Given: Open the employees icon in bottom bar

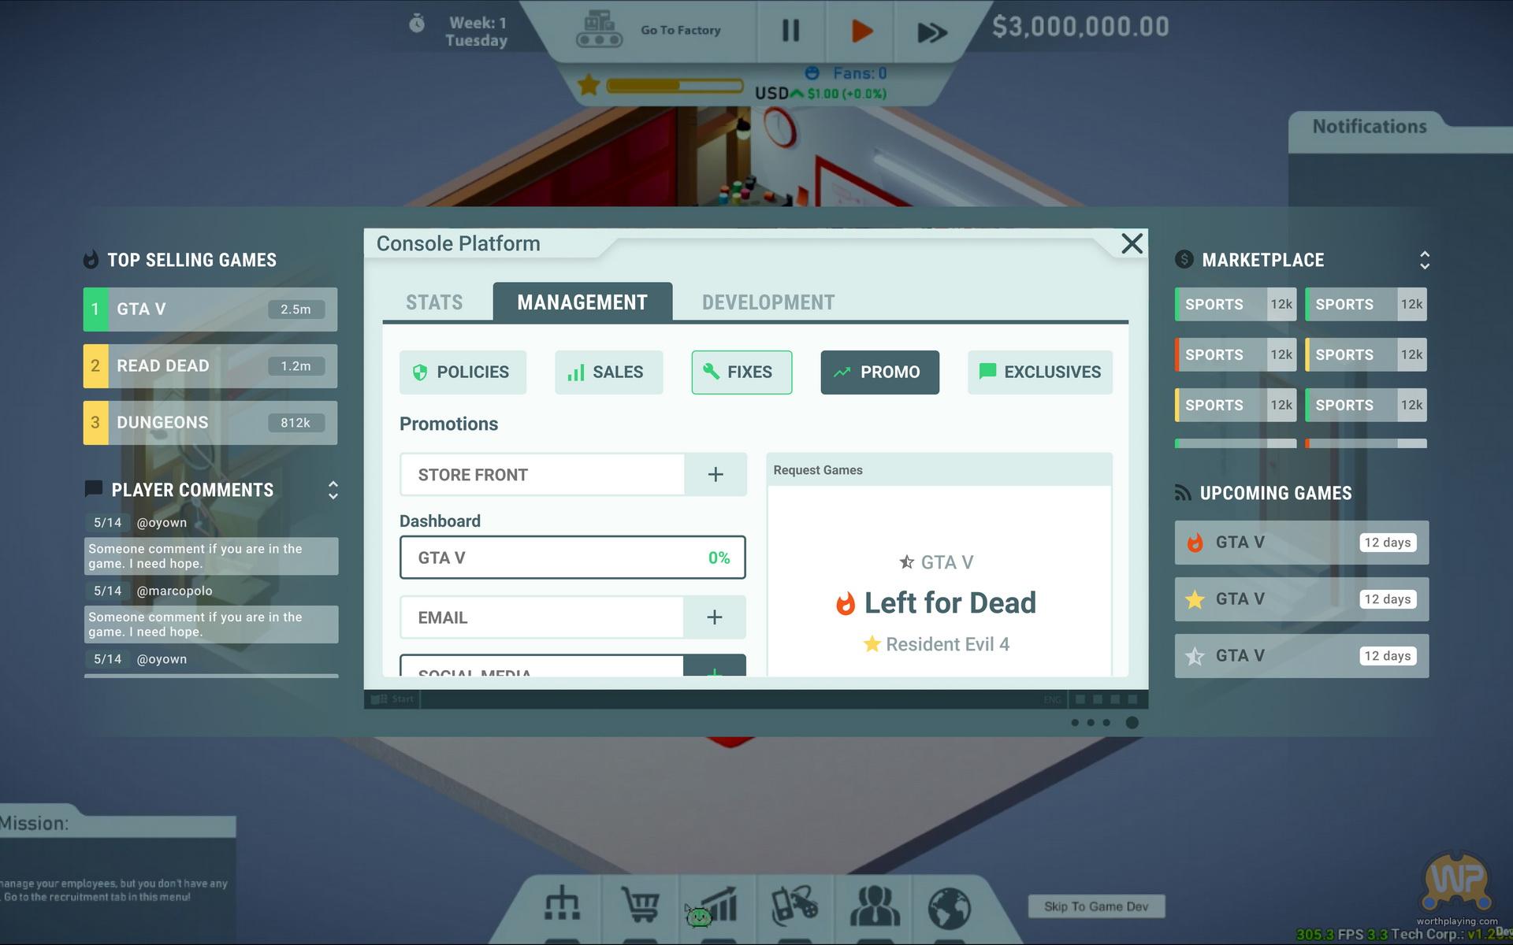Looking at the screenshot, I should click(x=874, y=906).
